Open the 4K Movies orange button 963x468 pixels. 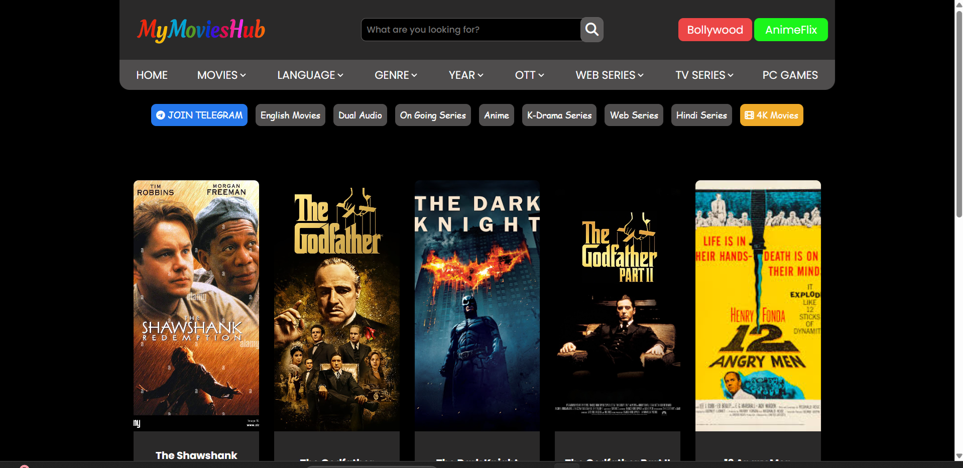point(771,115)
